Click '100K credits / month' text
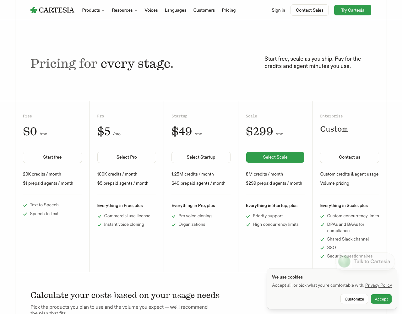 [117, 174]
